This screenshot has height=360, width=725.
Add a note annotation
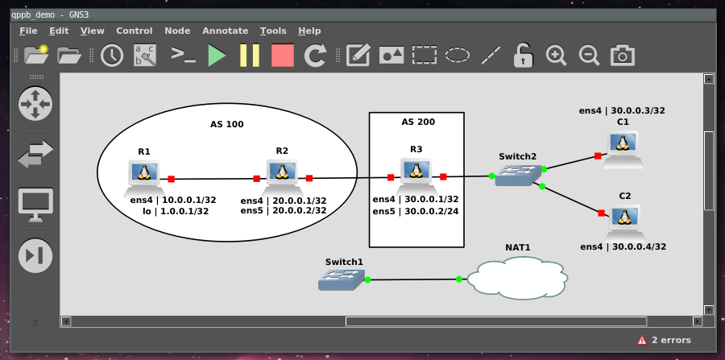(x=358, y=56)
